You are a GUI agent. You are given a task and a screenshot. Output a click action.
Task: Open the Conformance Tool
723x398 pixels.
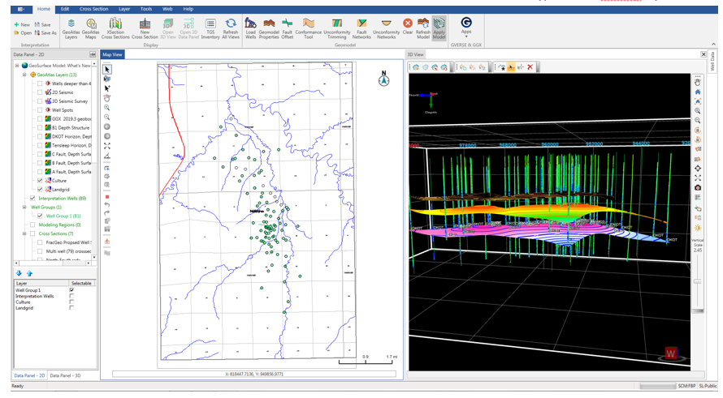[x=308, y=28]
